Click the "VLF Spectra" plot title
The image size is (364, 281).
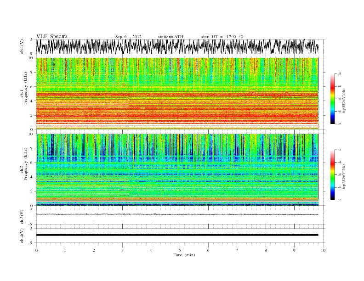(x=52, y=36)
